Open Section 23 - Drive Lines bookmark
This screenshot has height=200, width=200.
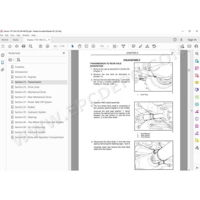tap(27, 87)
